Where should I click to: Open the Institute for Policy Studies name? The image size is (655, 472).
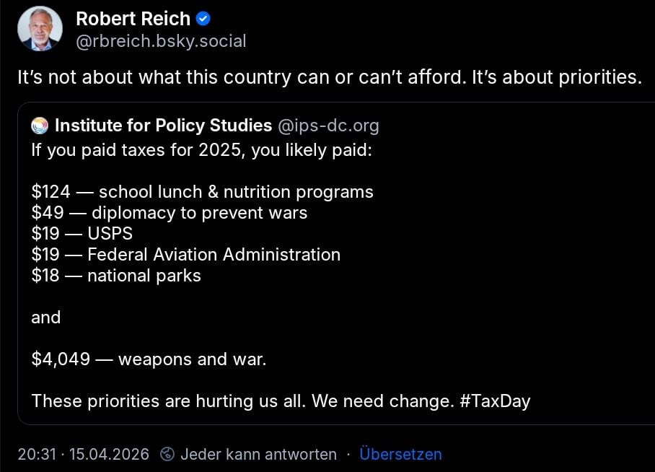(x=163, y=126)
